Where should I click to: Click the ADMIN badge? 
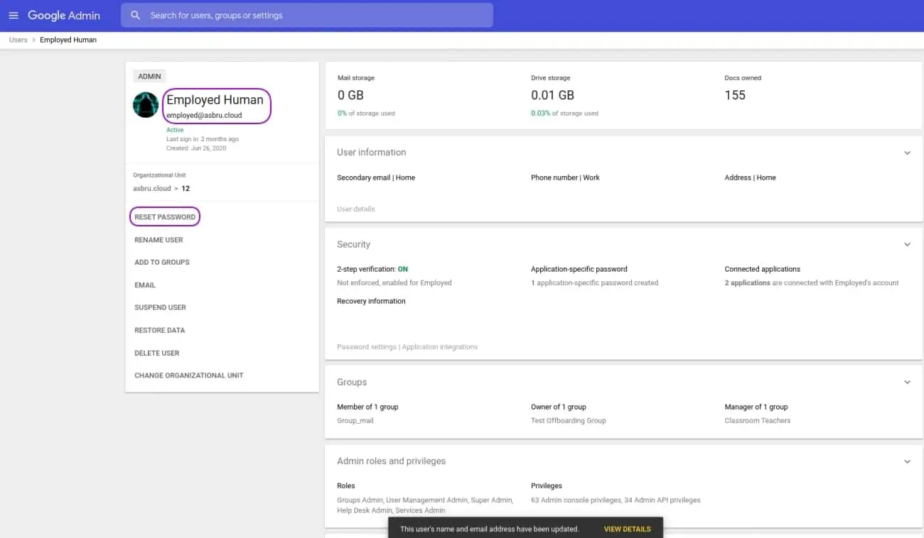point(149,76)
